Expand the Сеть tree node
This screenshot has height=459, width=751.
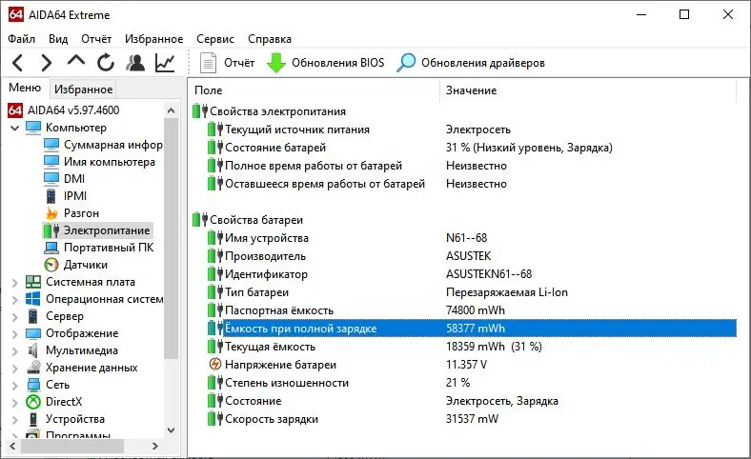(15, 386)
